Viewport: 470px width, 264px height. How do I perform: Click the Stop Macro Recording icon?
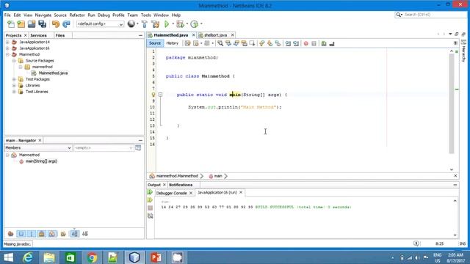[x=314, y=44]
